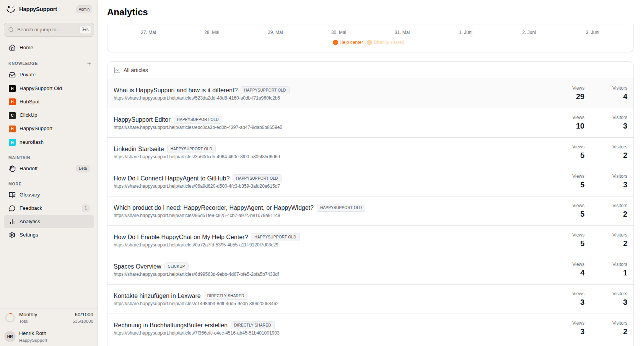Click the HR user avatar
Screen dimensions: 643x346
tap(10, 336)
